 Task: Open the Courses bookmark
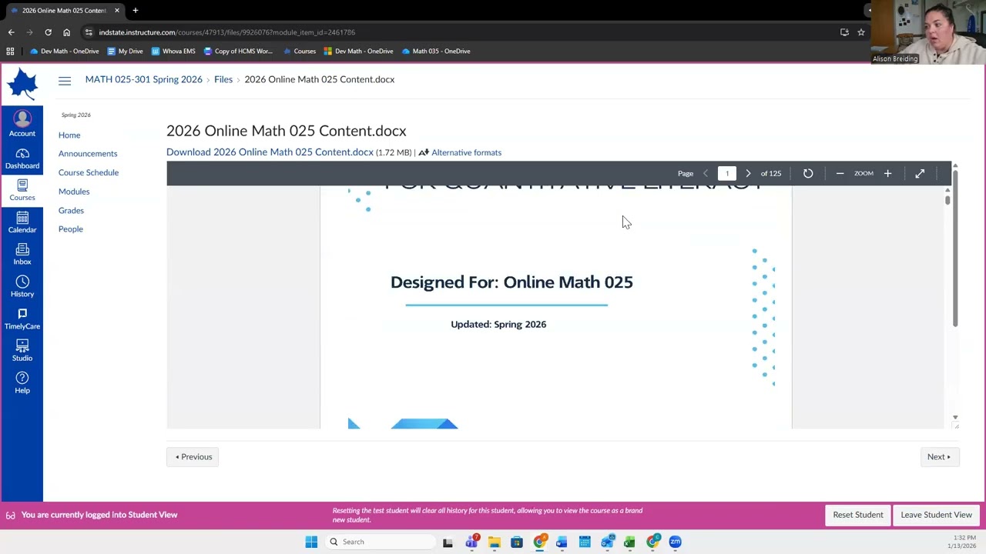point(300,52)
